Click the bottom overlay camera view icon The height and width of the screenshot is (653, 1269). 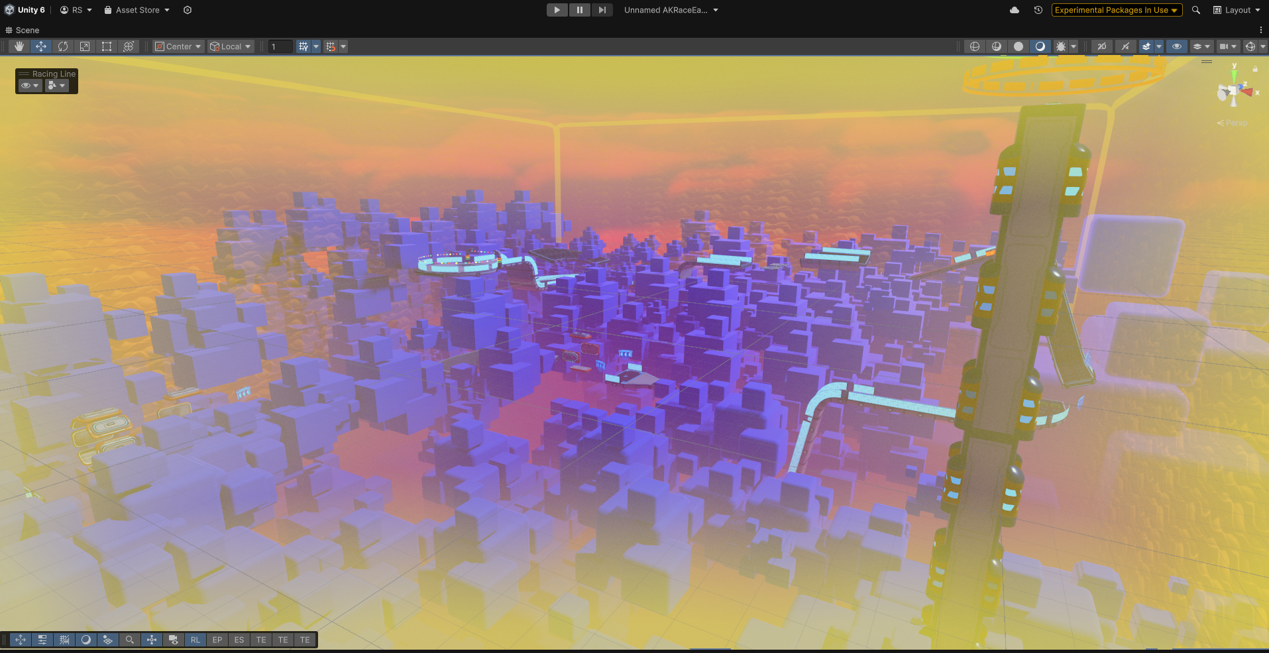click(x=174, y=640)
